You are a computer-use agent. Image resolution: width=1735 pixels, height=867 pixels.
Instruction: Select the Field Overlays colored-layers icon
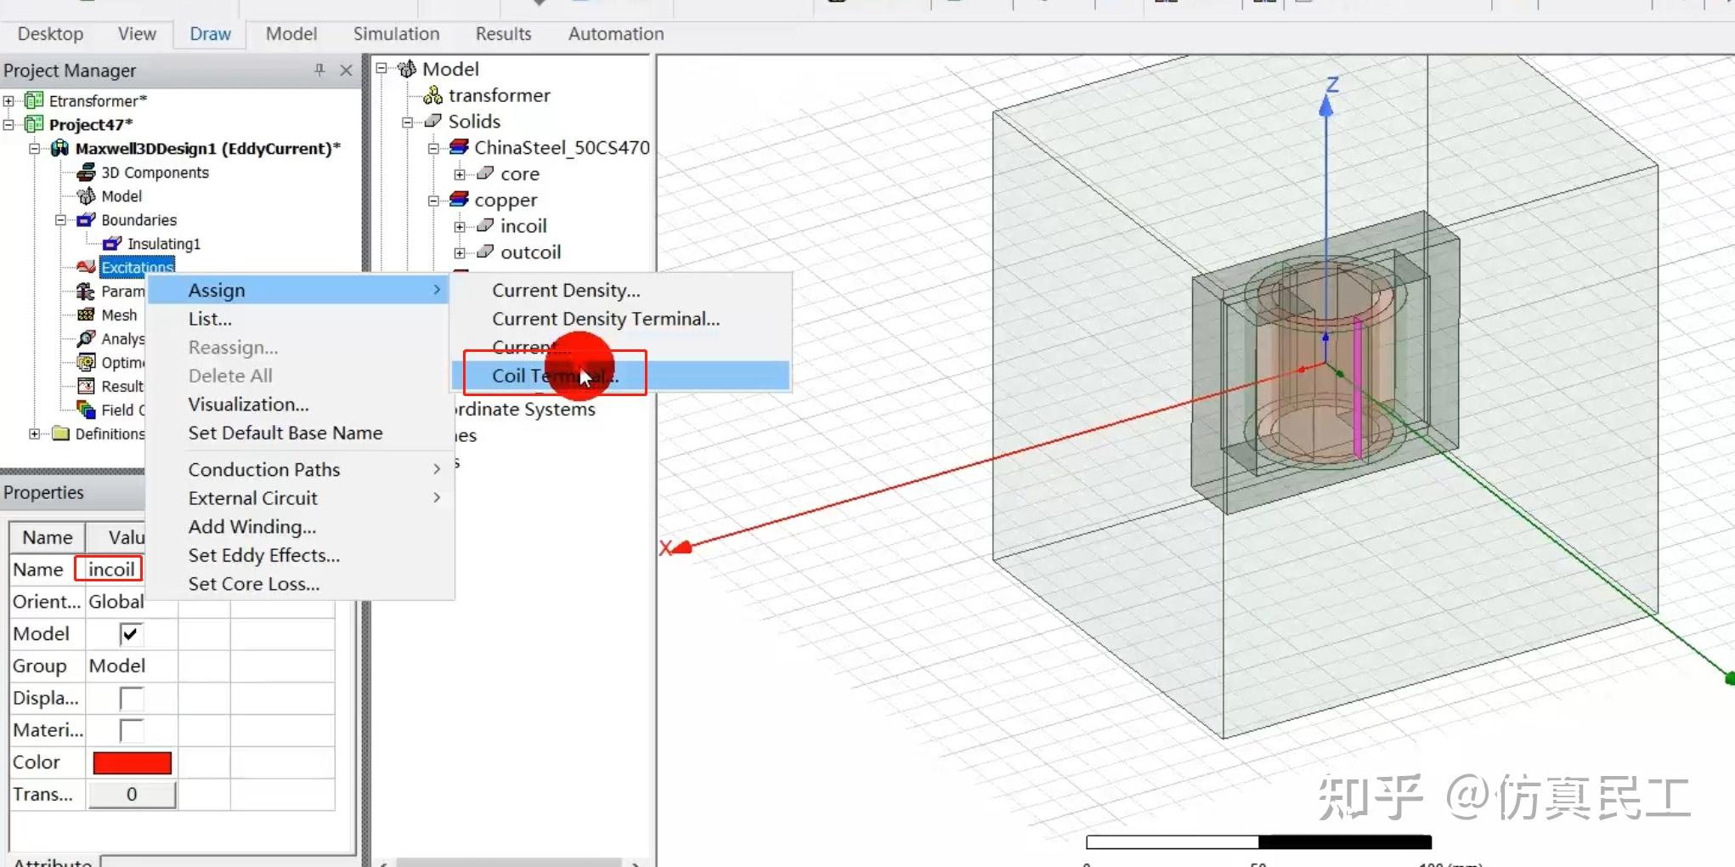pyautogui.click(x=86, y=410)
